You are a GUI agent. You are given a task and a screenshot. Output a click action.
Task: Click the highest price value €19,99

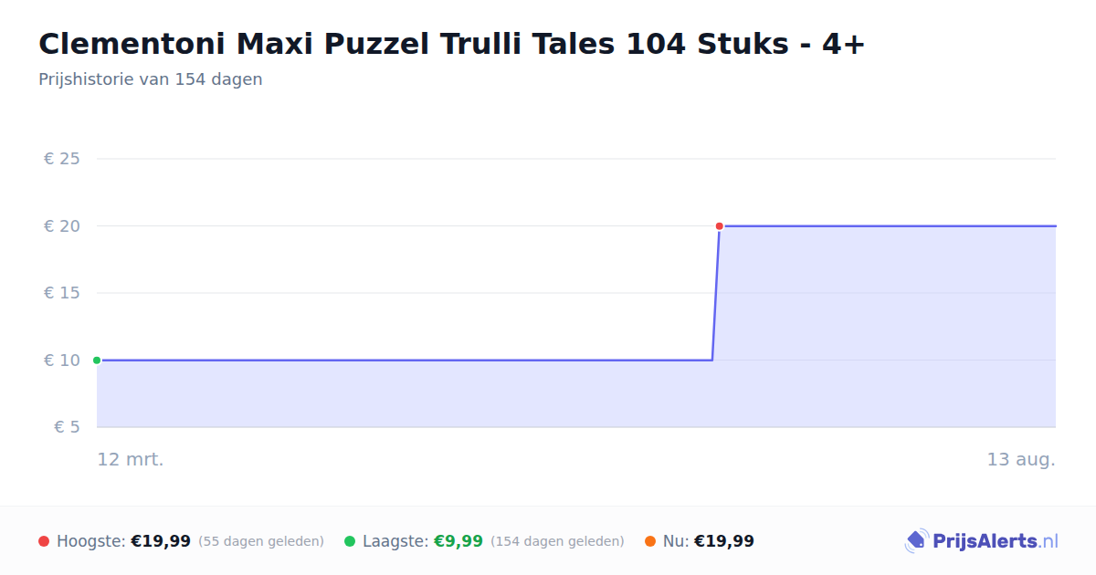point(161,541)
